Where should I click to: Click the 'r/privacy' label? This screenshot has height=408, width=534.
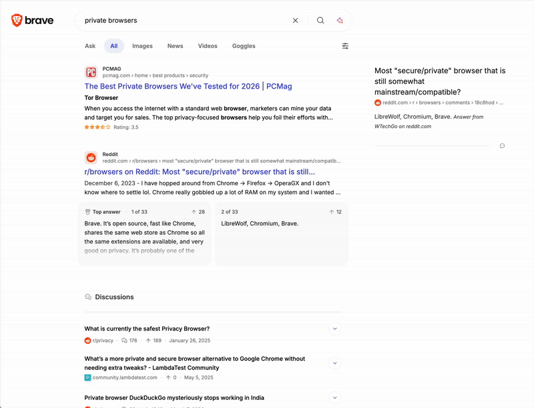click(103, 341)
